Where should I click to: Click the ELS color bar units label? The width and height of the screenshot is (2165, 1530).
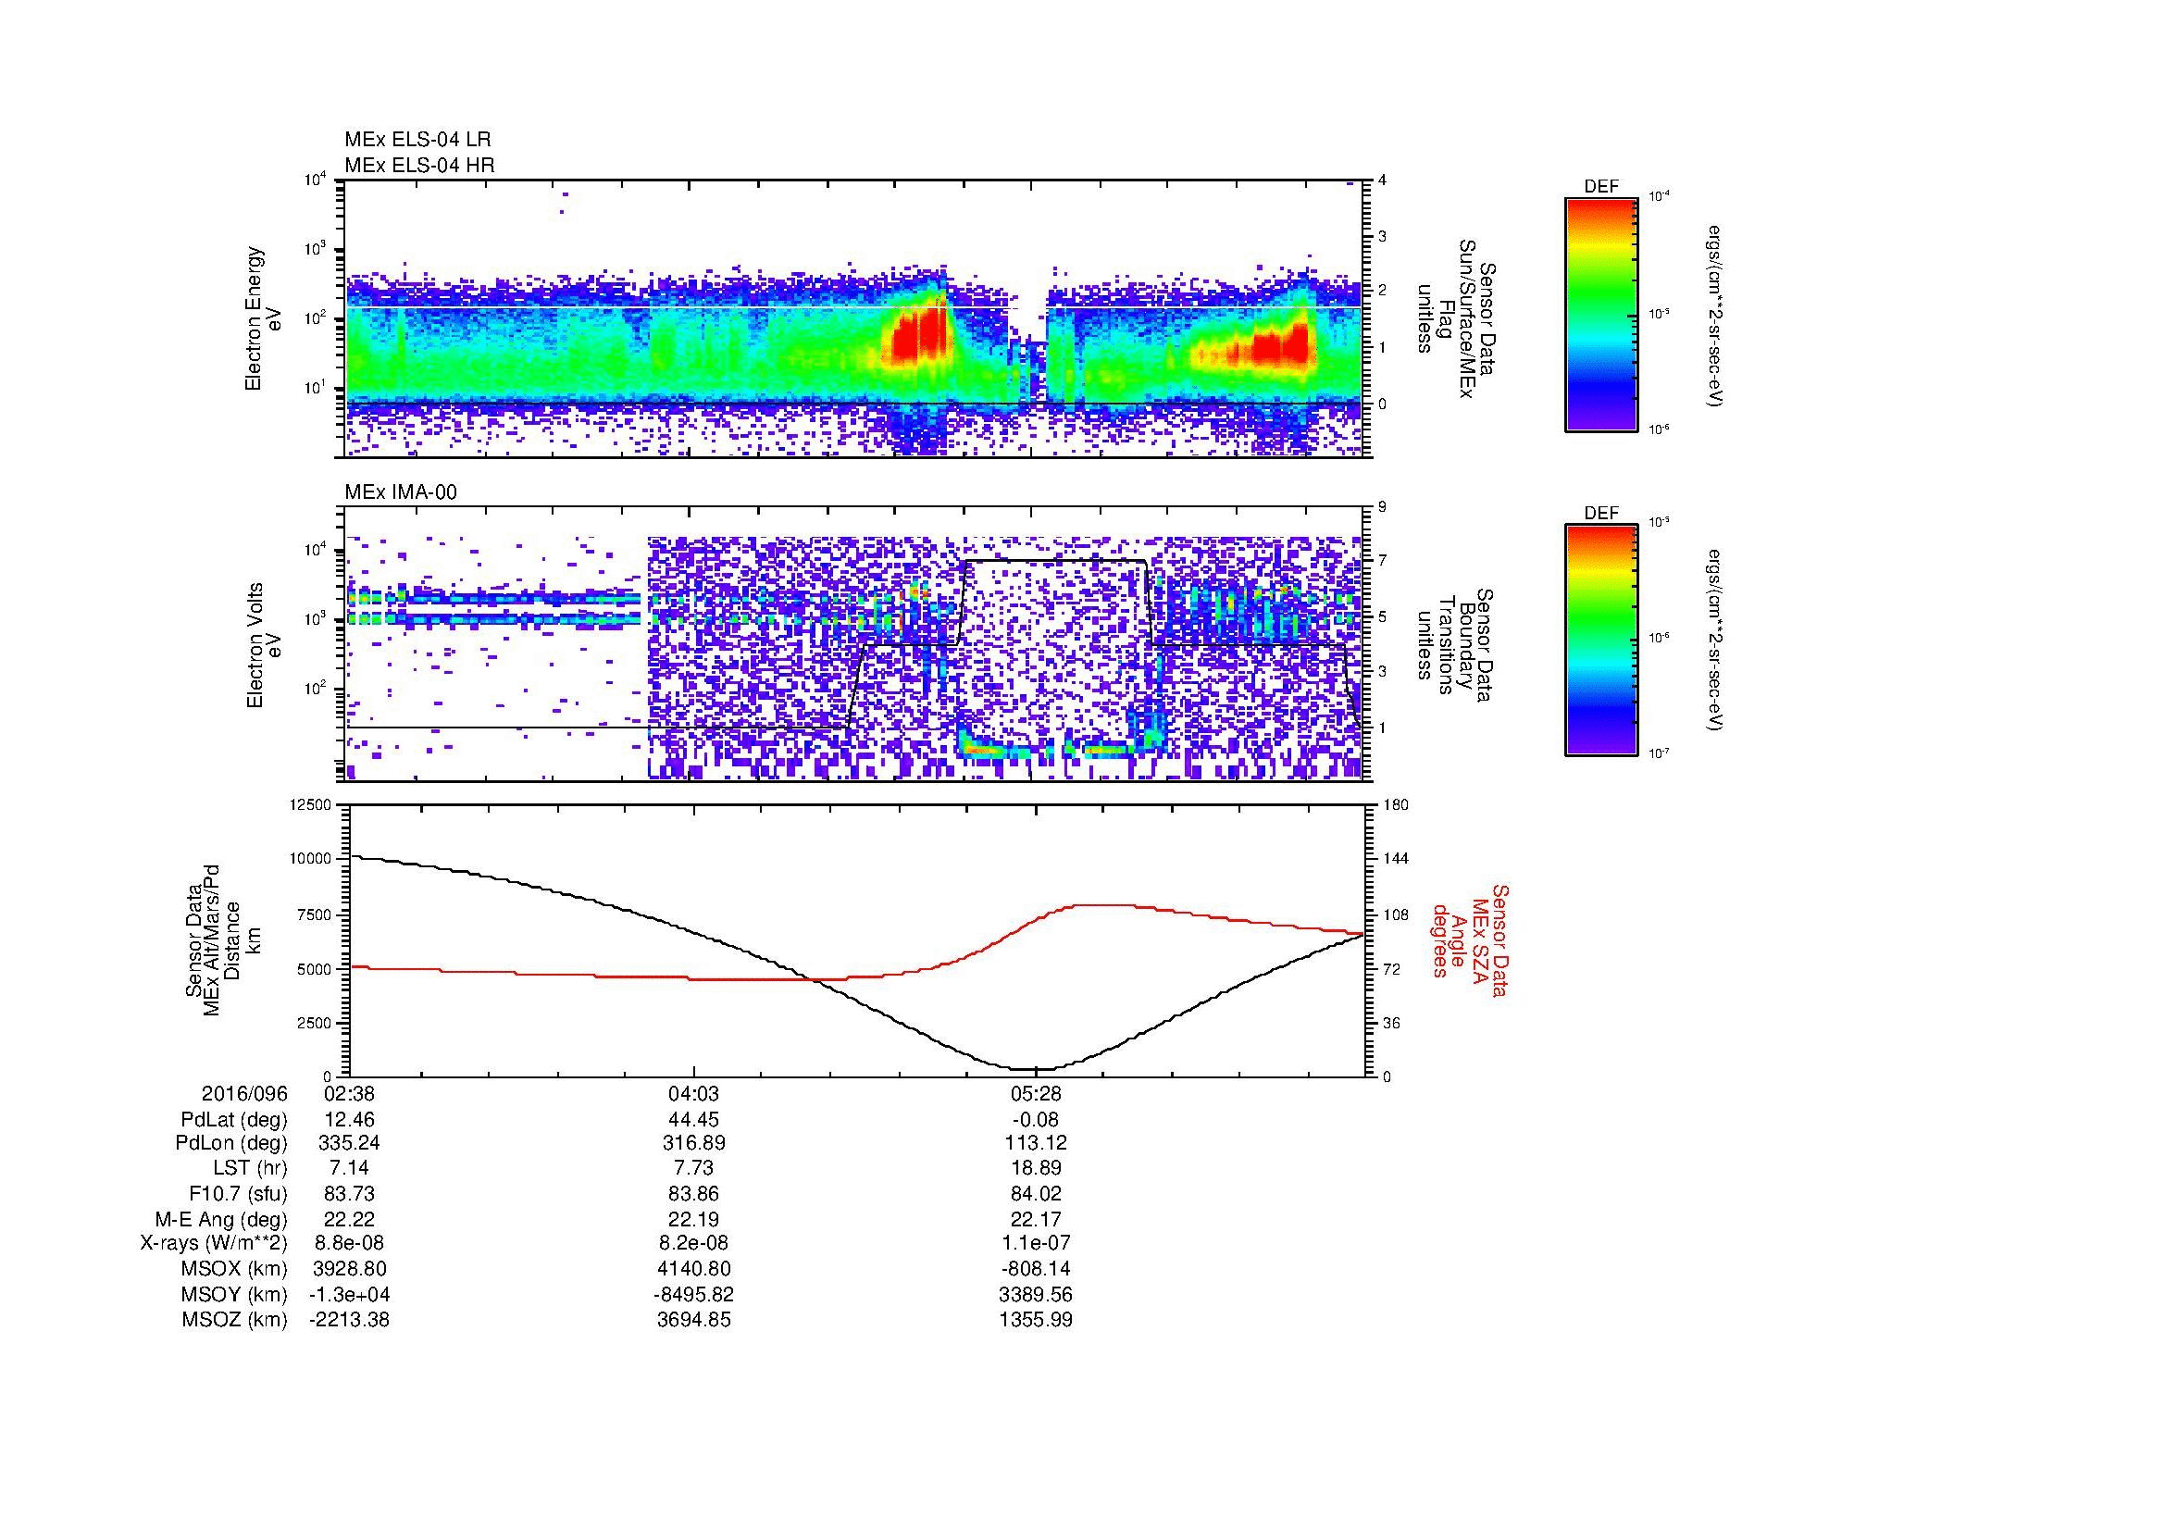point(1717,316)
